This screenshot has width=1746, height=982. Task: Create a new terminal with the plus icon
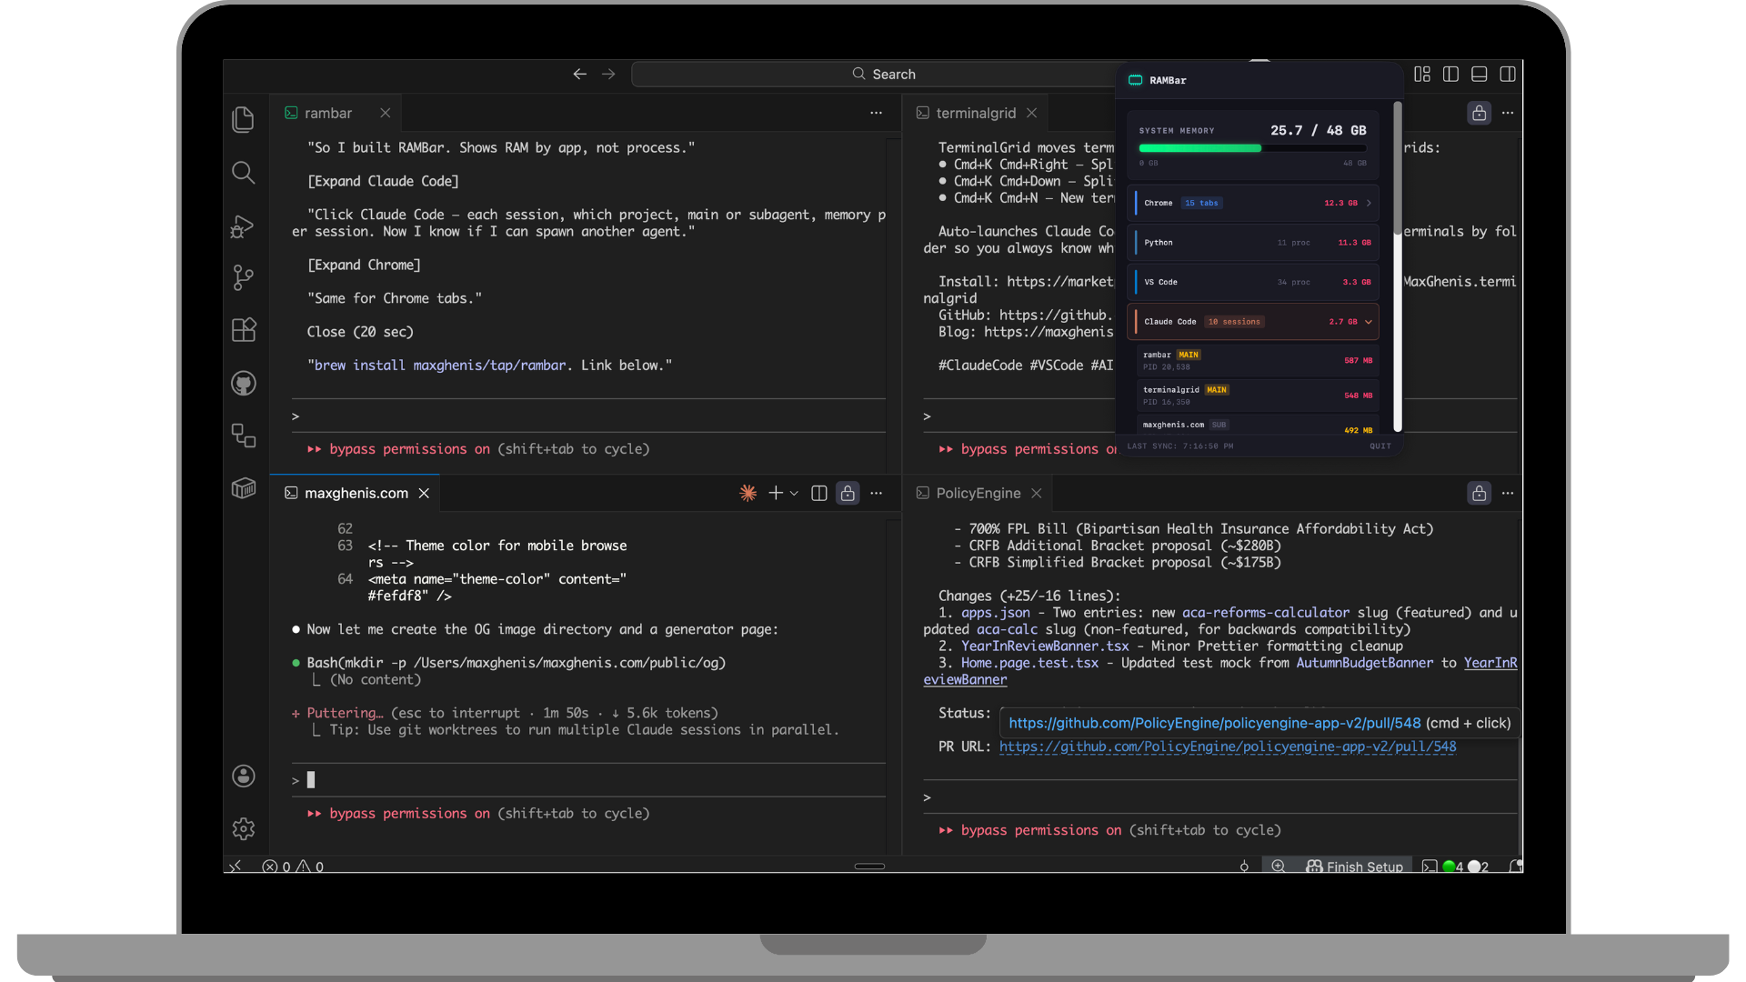774,493
